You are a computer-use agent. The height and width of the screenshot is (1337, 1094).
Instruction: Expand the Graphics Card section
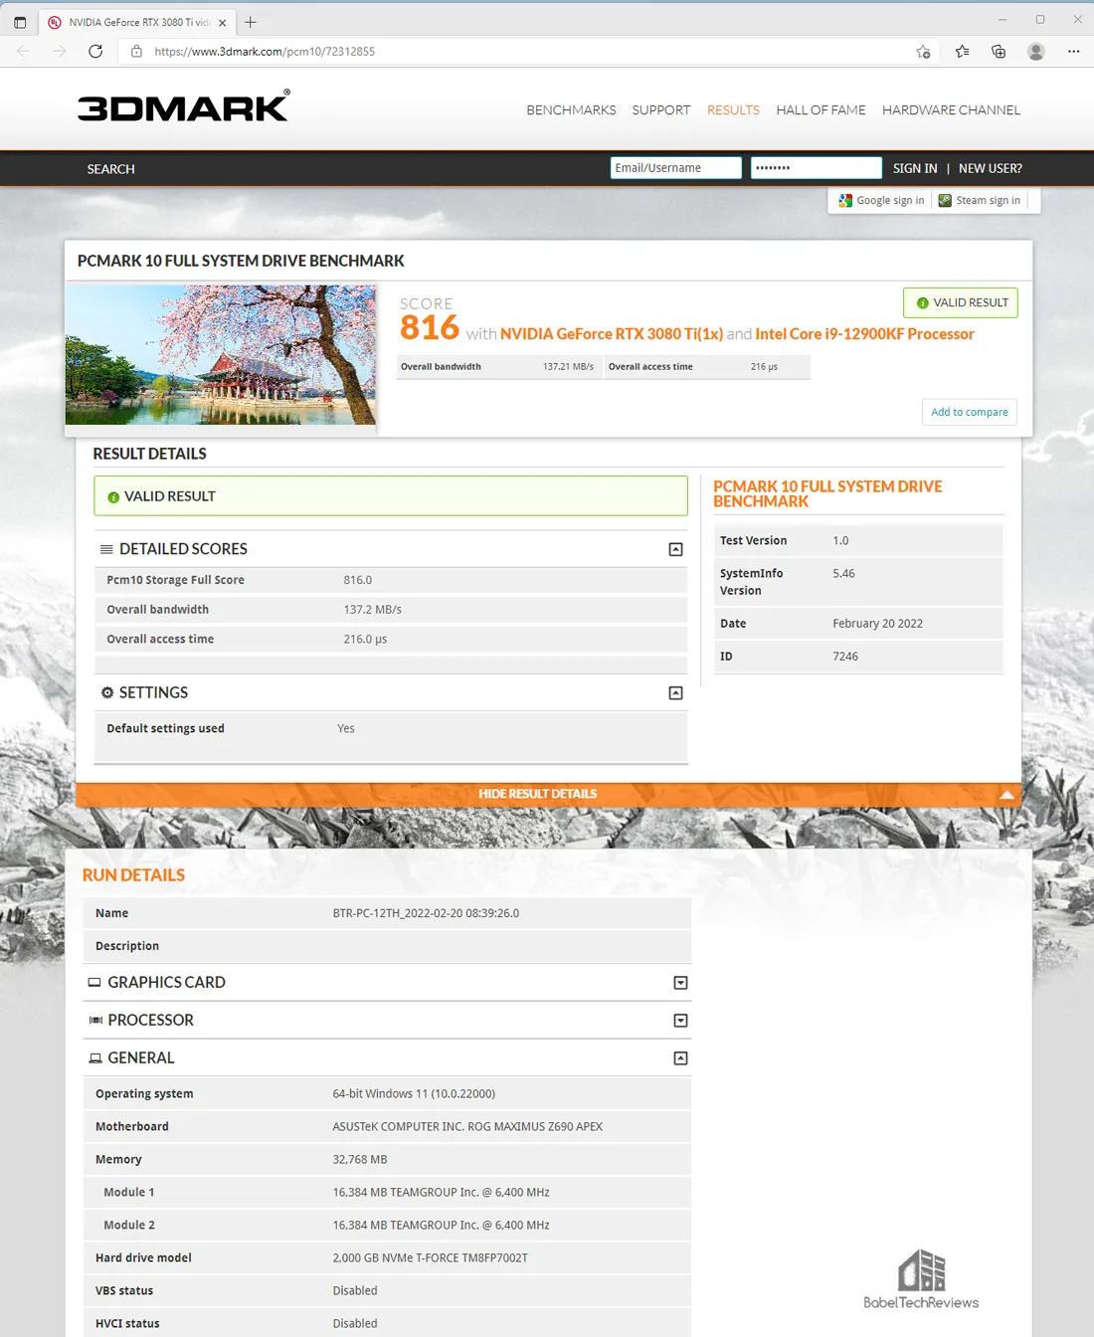point(681,983)
